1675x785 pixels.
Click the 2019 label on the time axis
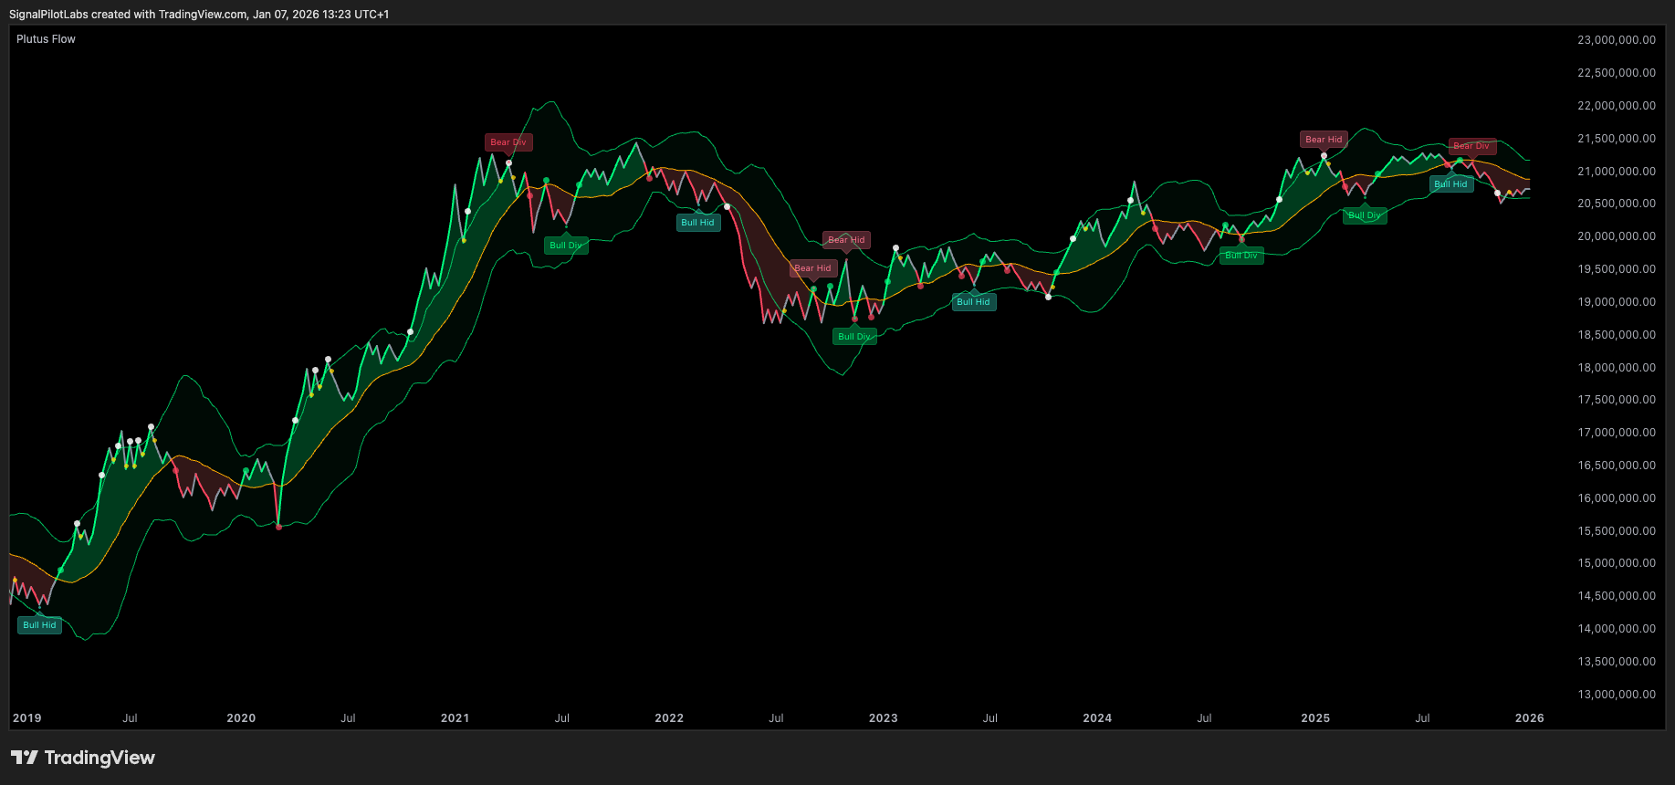[27, 718]
